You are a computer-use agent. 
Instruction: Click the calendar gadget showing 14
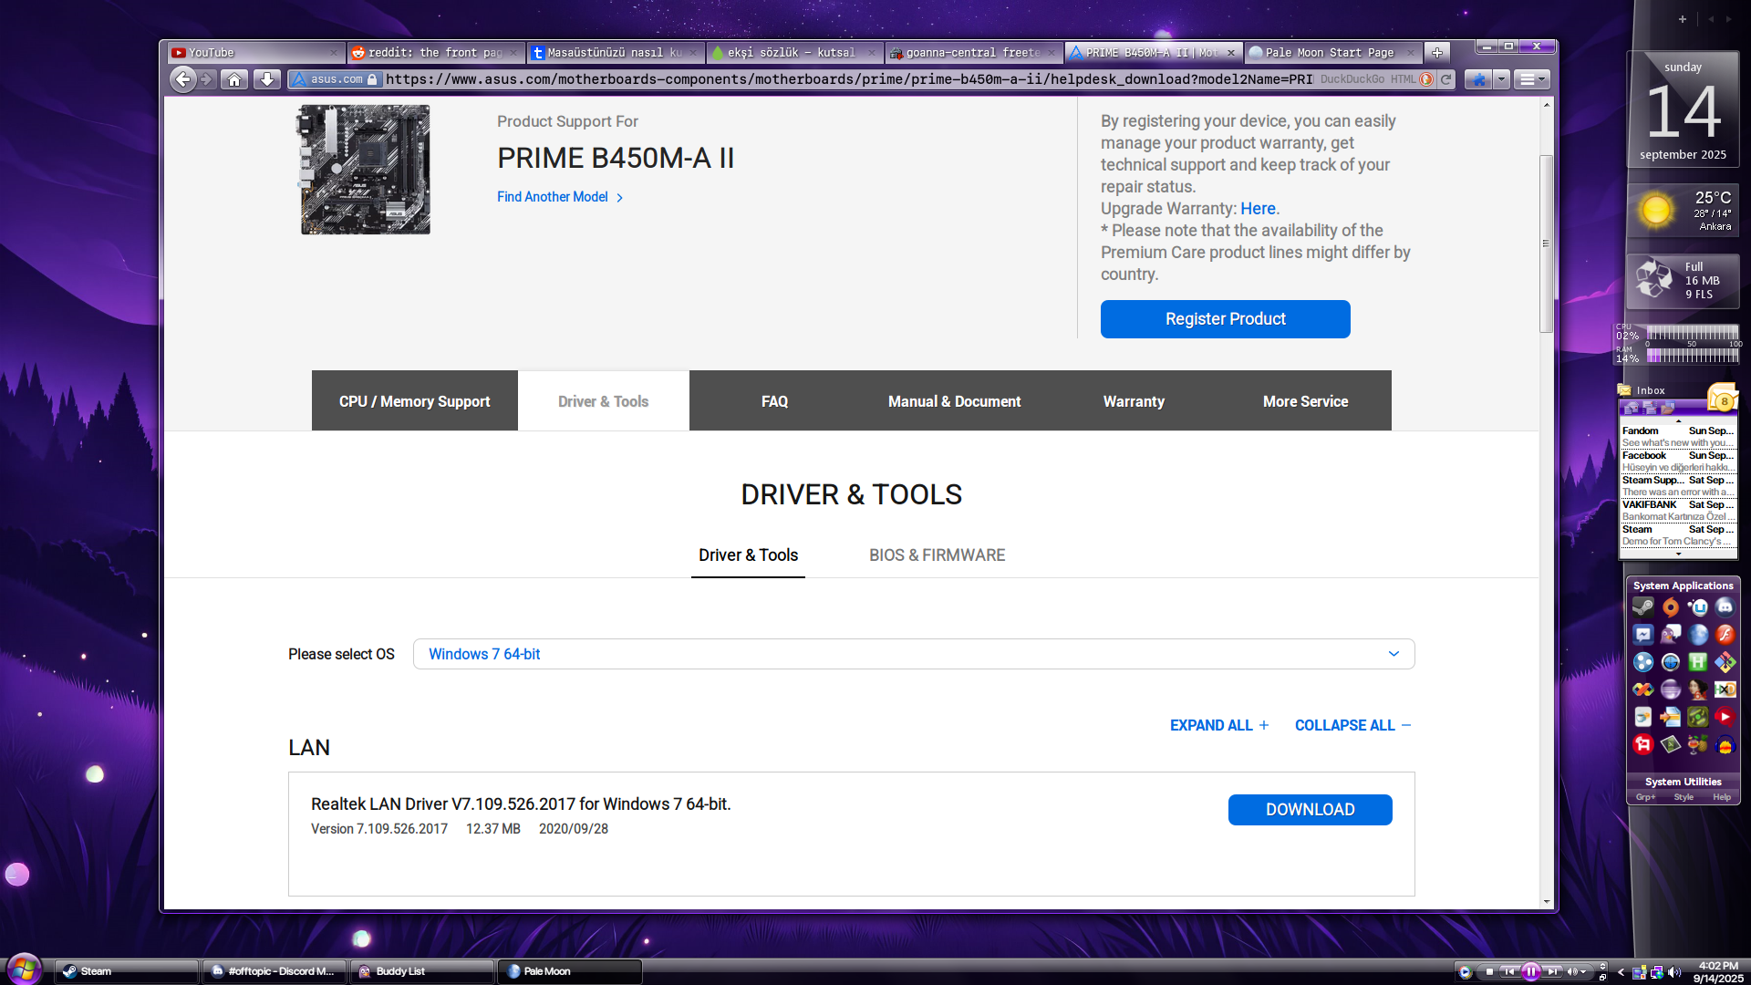1684,111
